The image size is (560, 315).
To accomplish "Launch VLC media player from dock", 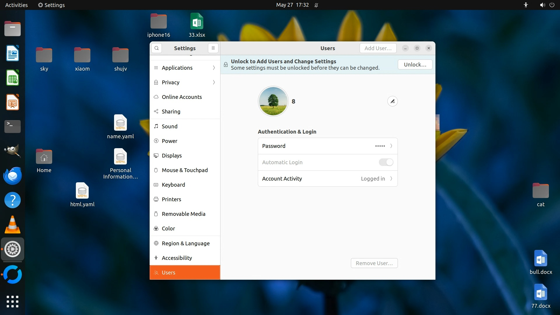I will tap(13, 225).
